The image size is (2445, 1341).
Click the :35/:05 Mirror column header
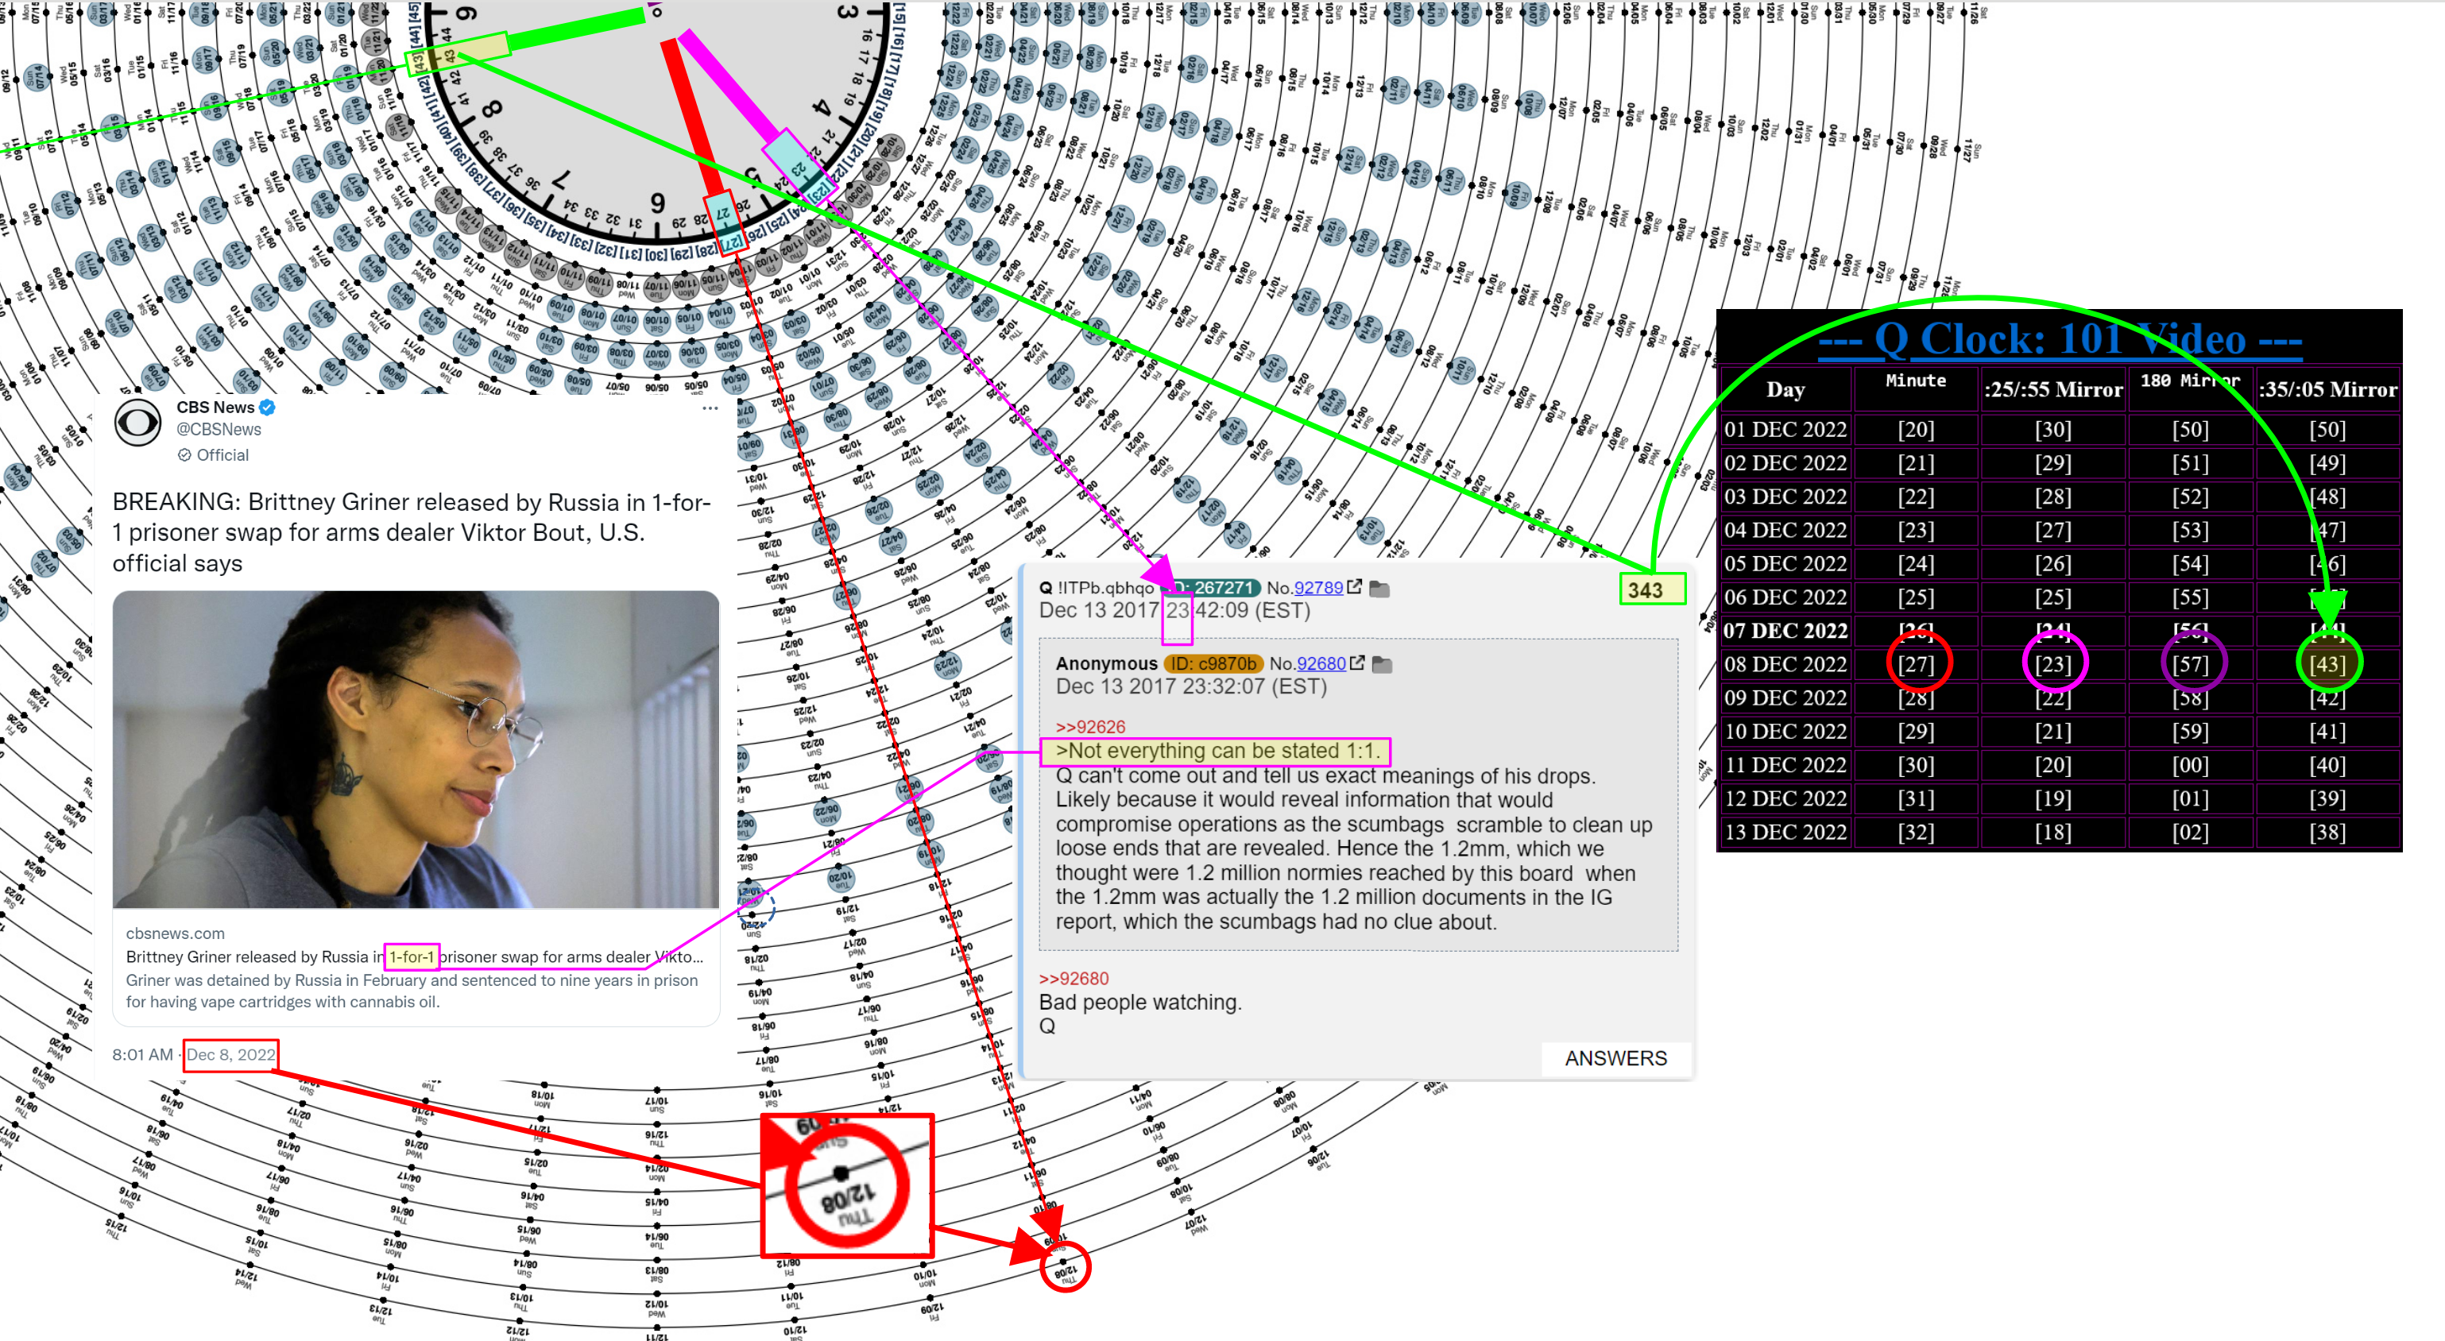[x=2327, y=390]
